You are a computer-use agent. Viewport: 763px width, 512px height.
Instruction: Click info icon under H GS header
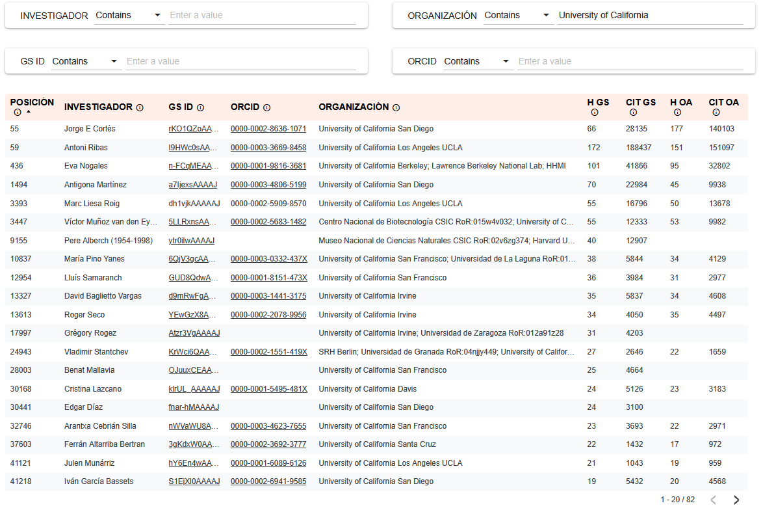[594, 113]
